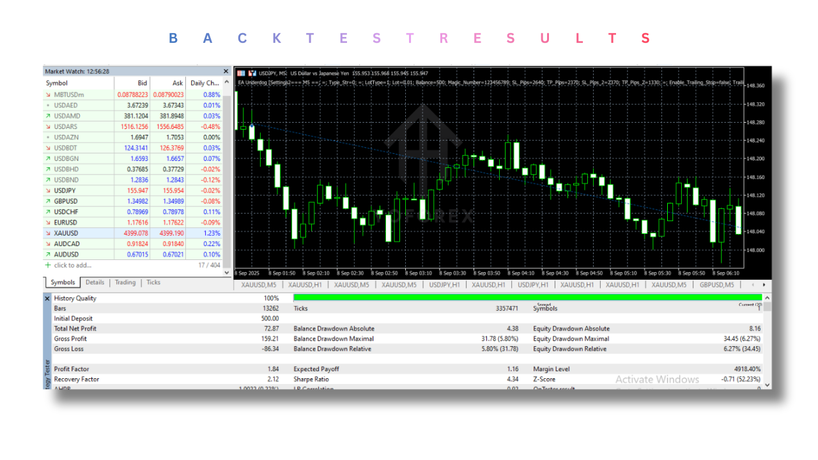Click the down arrow of Market Watch scrollbar
Image resolution: width=818 pixels, height=460 pixels.
coord(227,273)
